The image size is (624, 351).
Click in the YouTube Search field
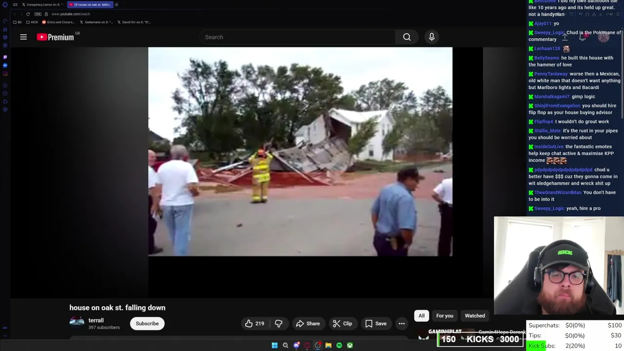[x=297, y=37]
